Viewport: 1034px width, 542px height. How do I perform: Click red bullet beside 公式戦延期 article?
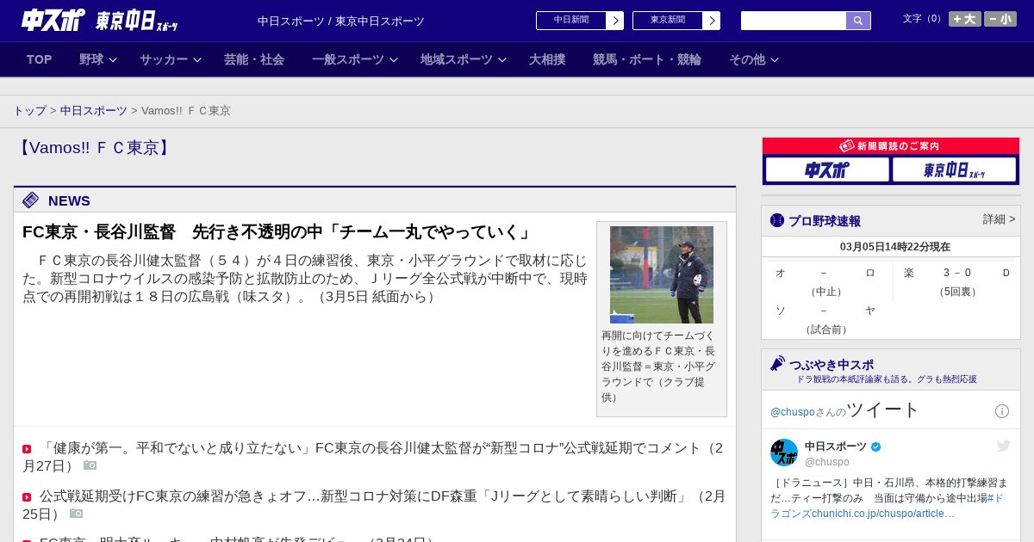click(27, 497)
